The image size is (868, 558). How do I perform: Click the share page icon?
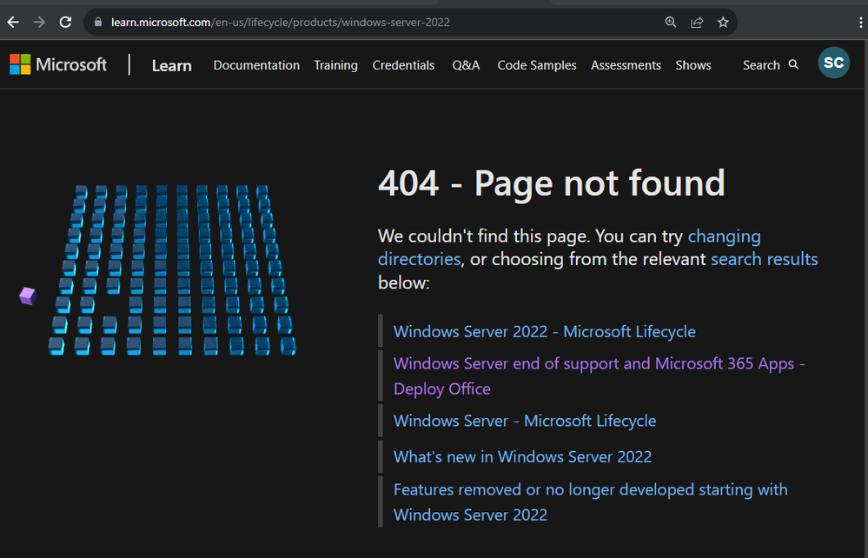[697, 22]
